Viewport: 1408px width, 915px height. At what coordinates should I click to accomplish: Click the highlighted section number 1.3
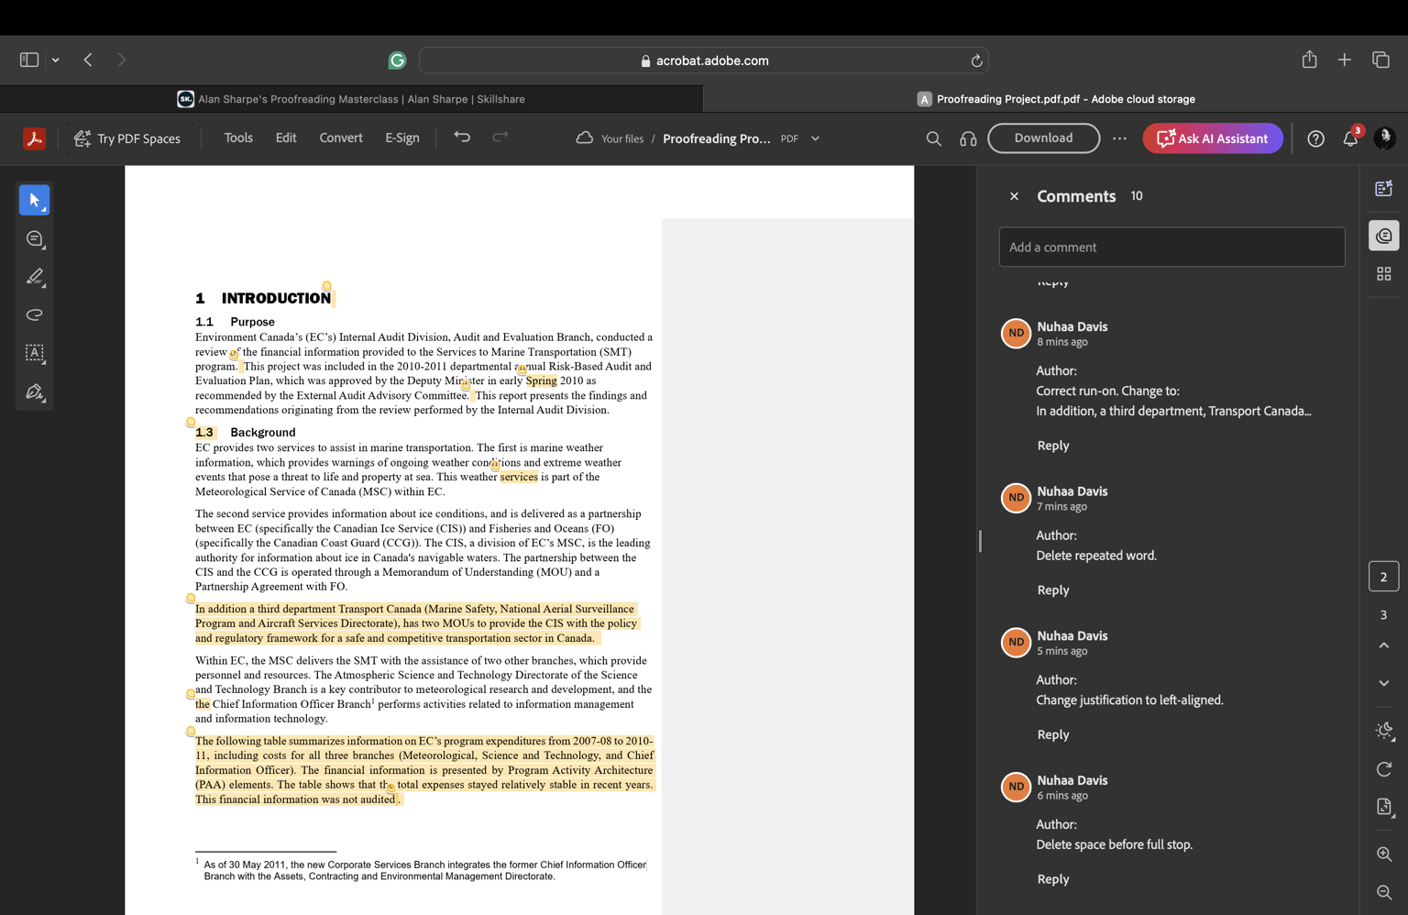(204, 432)
